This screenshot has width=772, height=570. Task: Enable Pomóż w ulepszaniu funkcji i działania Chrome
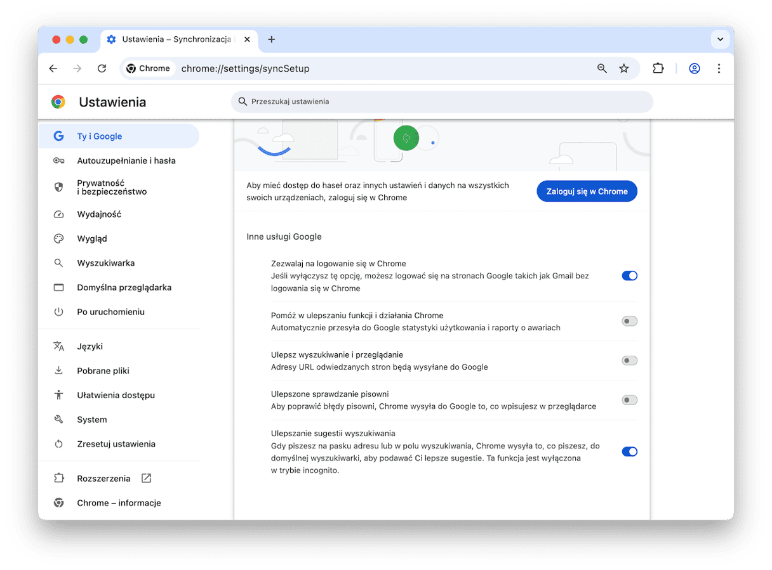(x=629, y=321)
